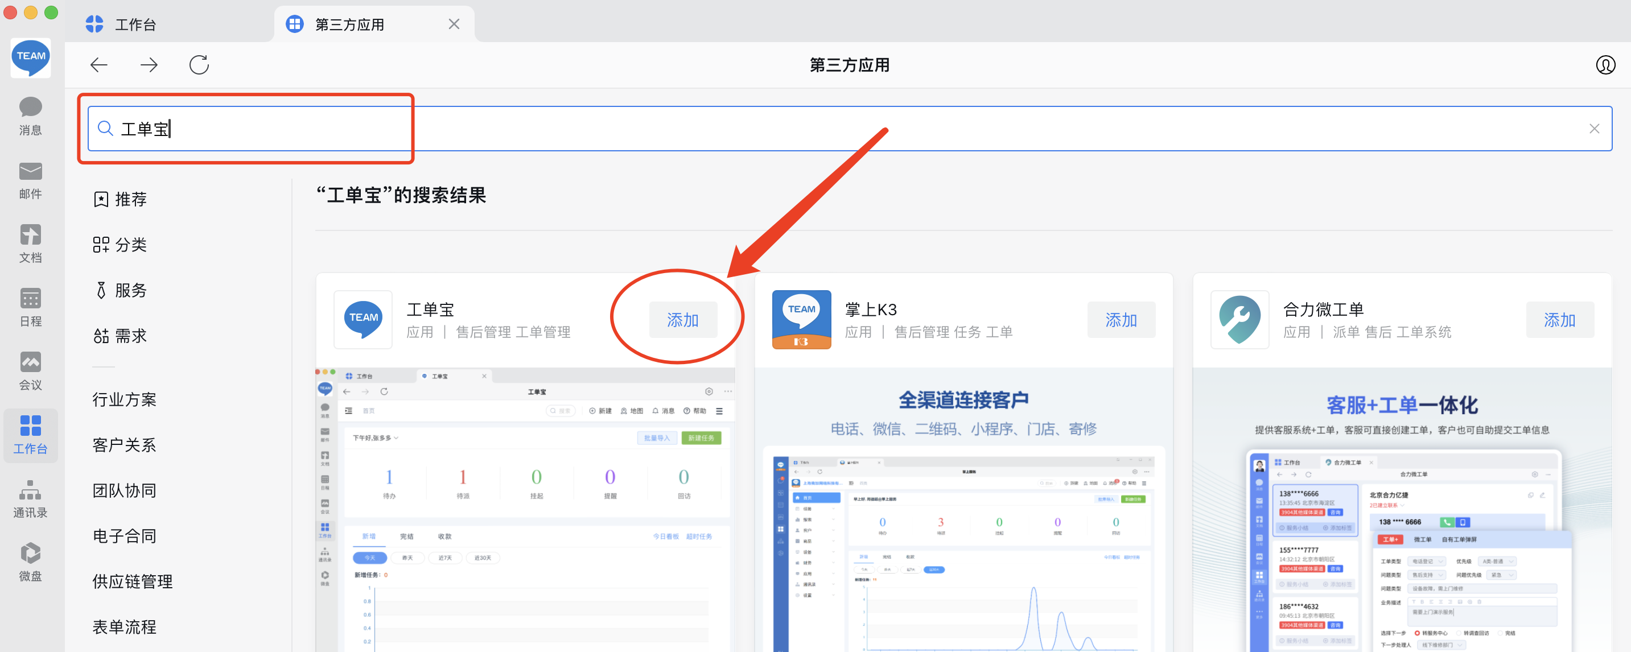Open the 邮件 mail sidebar icon
Screen dimensions: 1631x652
tap(30, 180)
